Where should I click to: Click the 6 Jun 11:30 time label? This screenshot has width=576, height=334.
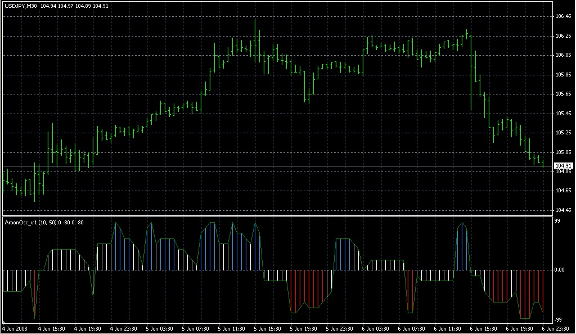click(447, 329)
